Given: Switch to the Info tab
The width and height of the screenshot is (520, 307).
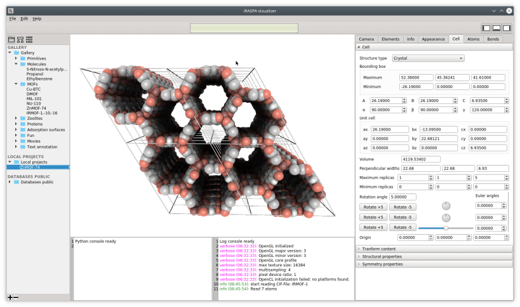Looking at the screenshot, I should (x=411, y=39).
